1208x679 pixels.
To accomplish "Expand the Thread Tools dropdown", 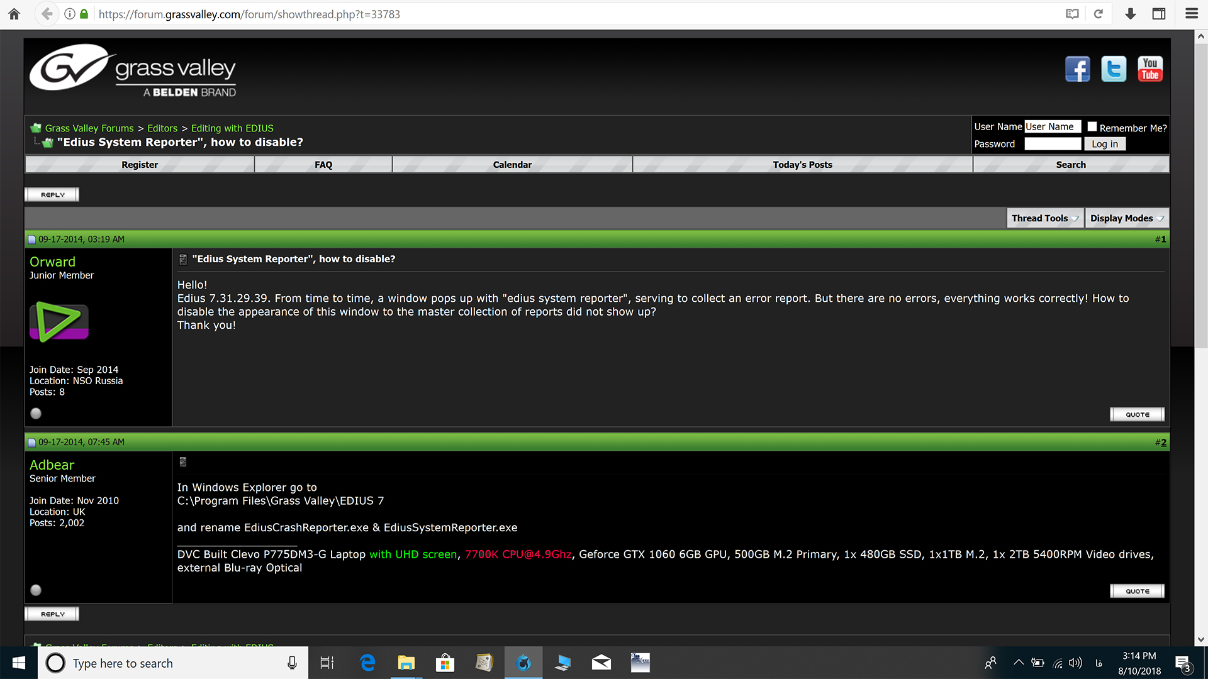I will click(1044, 217).
